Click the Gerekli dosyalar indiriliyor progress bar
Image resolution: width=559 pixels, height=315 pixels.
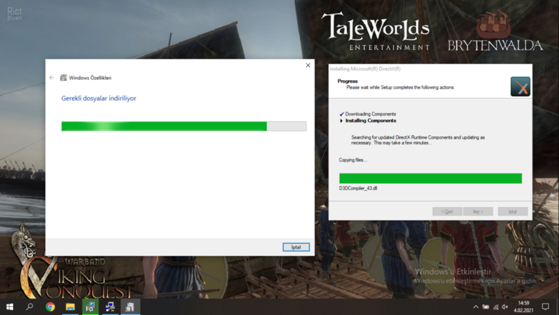tap(184, 126)
